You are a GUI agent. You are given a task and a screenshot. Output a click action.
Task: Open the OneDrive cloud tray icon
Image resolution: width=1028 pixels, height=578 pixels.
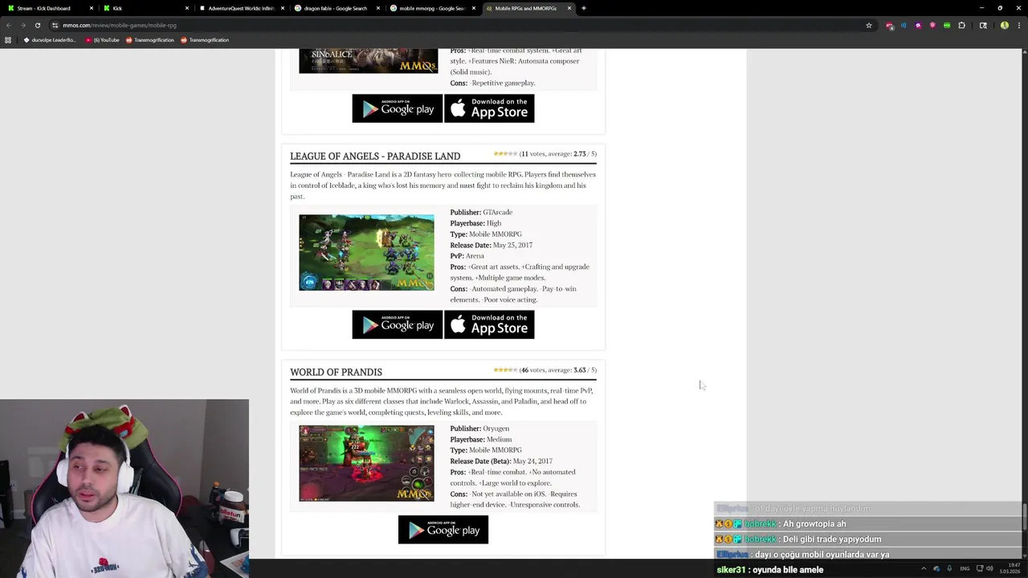(936, 568)
